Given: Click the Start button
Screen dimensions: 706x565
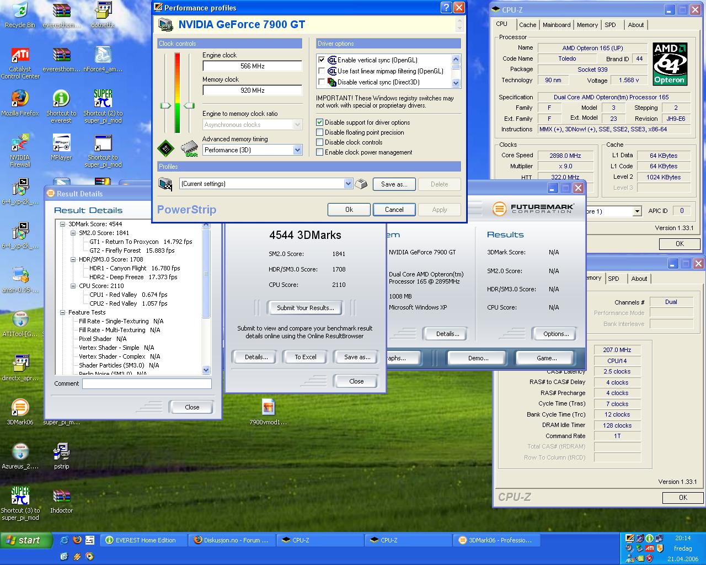Looking at the screenshot, I should (x=26, y=540).
